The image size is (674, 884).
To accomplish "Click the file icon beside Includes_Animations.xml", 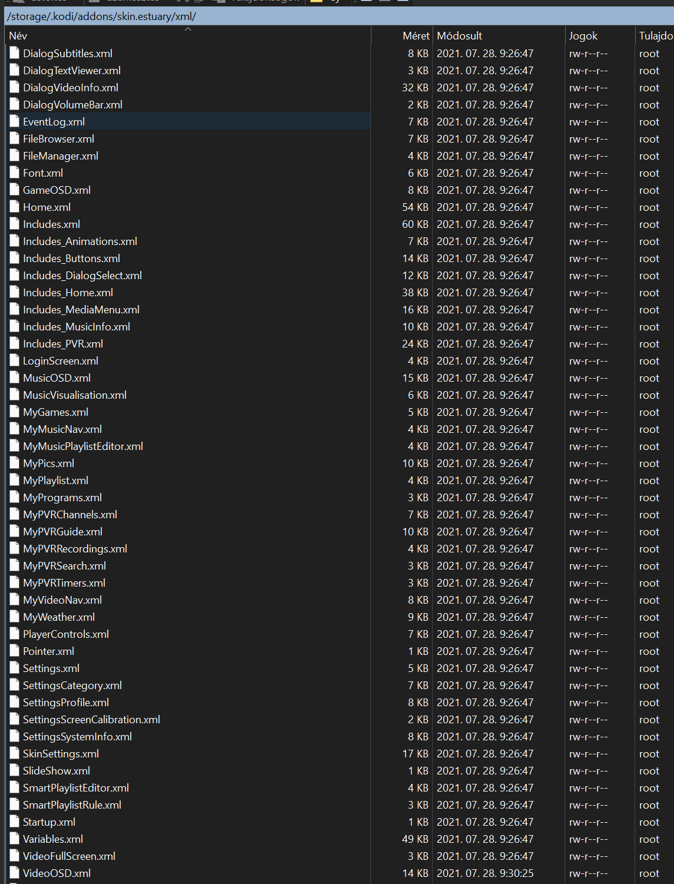I will (15, 241).
